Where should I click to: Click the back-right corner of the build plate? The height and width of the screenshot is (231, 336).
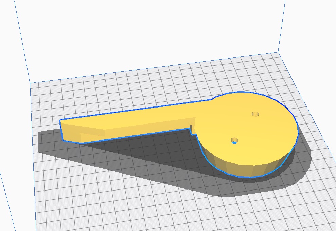[279, 52]
